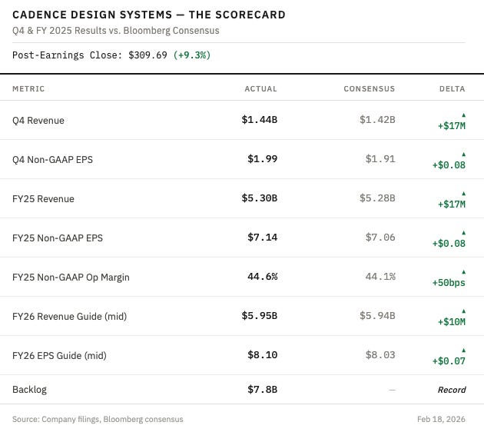Screen dimensions: 484x432
Task: Click the up arrow above FY25 Revenue delta
Action: (463, 193)
